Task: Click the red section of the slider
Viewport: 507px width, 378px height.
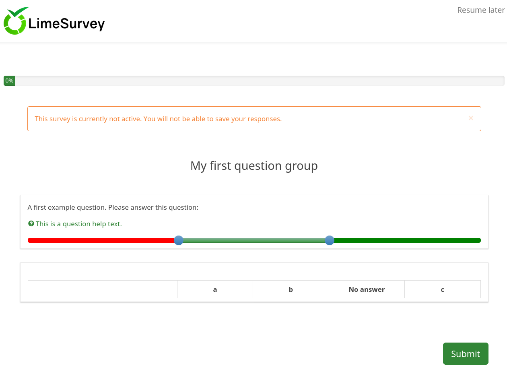Action: coord(101,240)
